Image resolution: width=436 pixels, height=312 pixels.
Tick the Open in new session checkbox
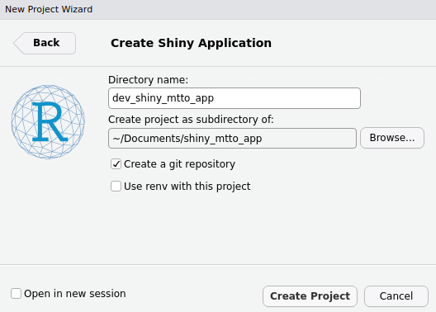click(16, 293)
